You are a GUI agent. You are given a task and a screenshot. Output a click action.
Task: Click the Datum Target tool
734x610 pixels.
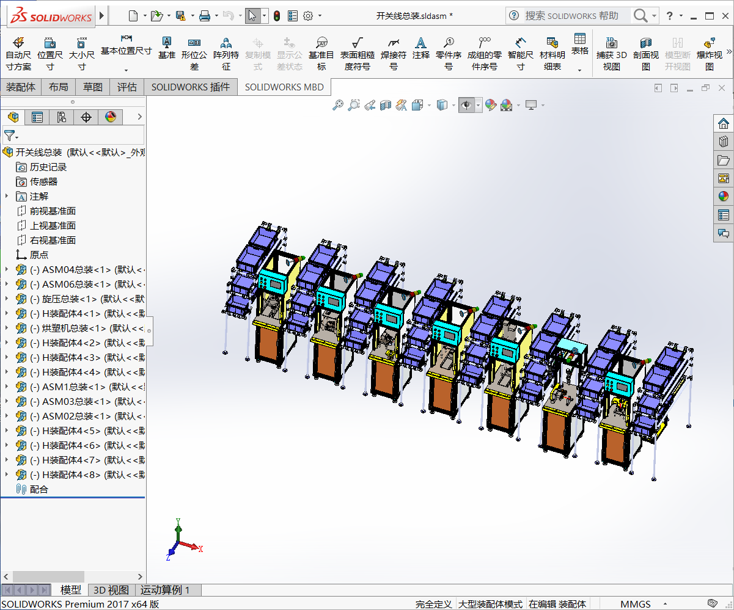tap(321, 53)
